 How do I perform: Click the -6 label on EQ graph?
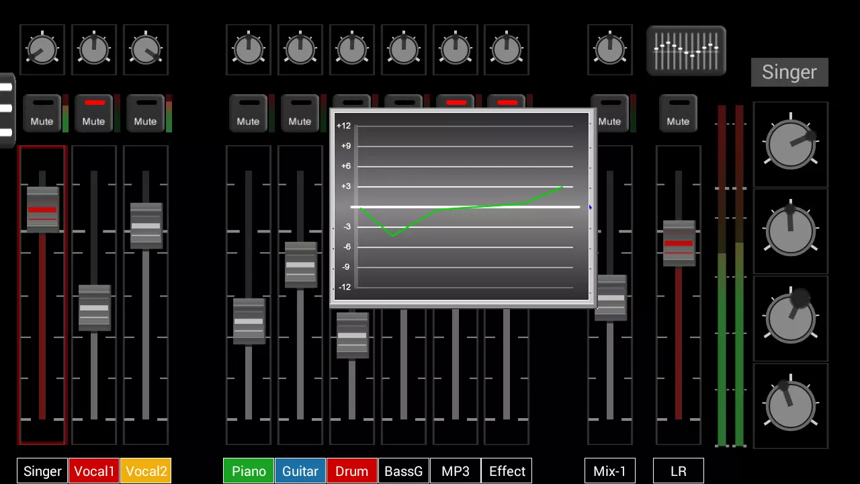[x=347, y=247]
